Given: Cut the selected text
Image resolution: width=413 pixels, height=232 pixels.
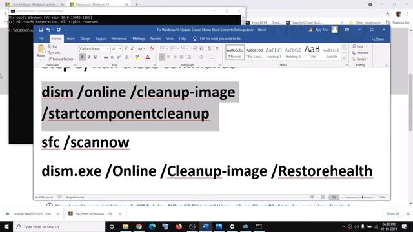Looking at the screenshot, I should click(x=53, y=46).
